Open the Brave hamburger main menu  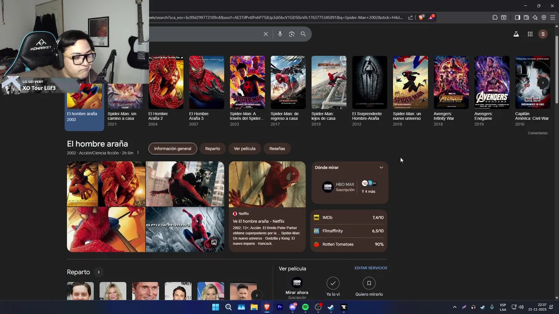(x=552, y=17)
